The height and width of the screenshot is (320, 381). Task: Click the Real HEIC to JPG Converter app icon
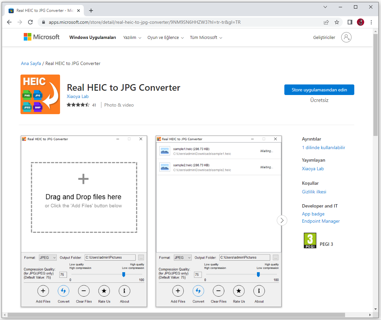[40, 94]
